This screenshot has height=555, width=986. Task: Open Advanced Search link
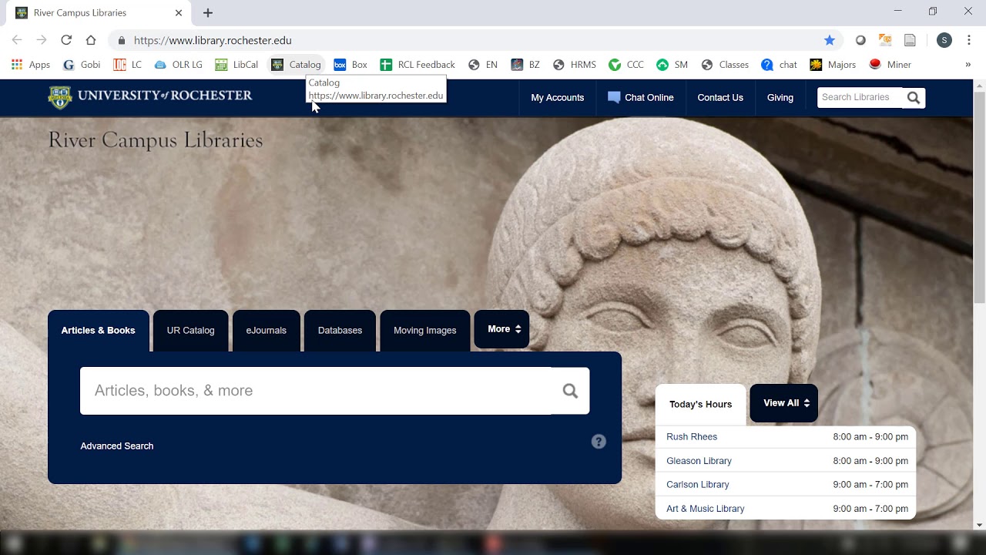pos(117,446)
